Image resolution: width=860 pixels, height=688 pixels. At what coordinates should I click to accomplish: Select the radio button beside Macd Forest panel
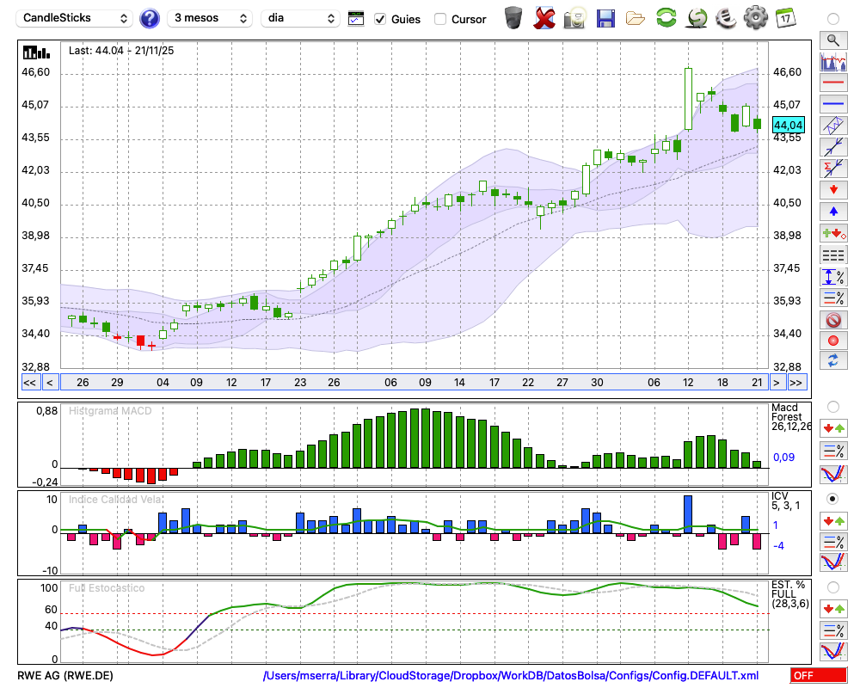coord(832,406)
